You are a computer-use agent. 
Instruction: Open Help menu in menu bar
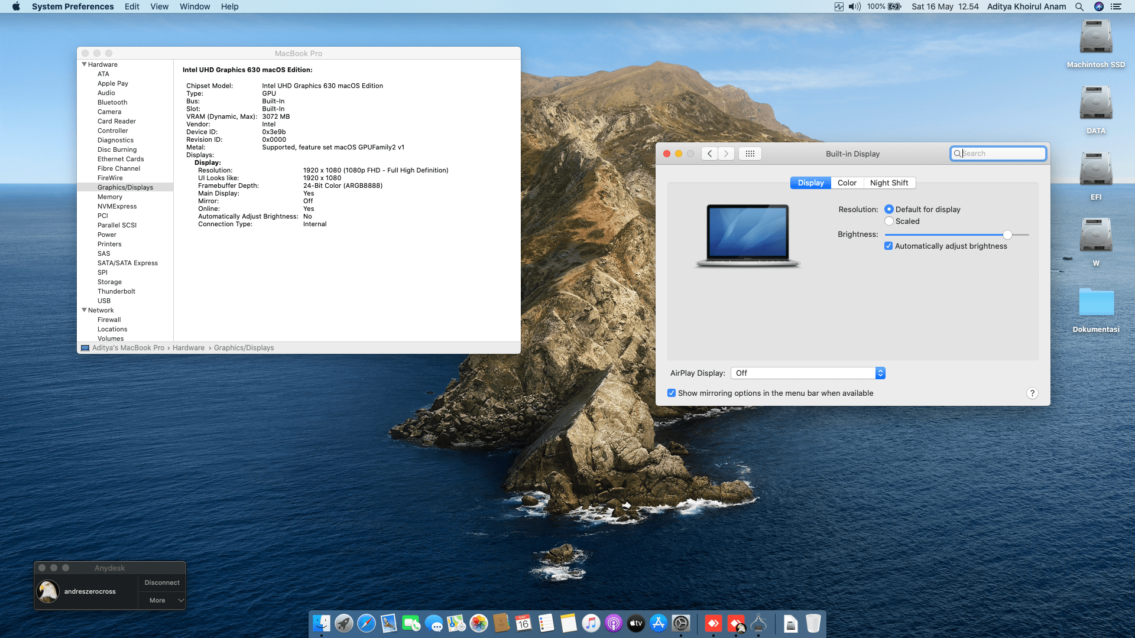[x=229, y=6]
